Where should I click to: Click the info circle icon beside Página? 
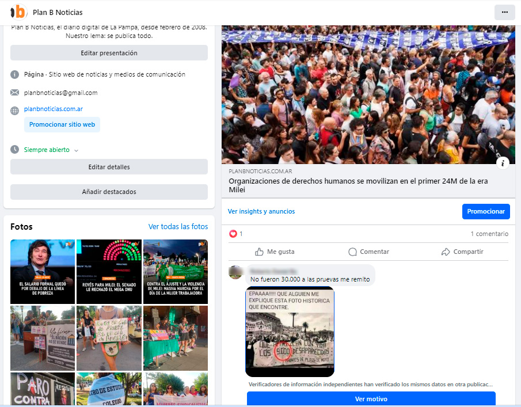click(x=14, y=74)
